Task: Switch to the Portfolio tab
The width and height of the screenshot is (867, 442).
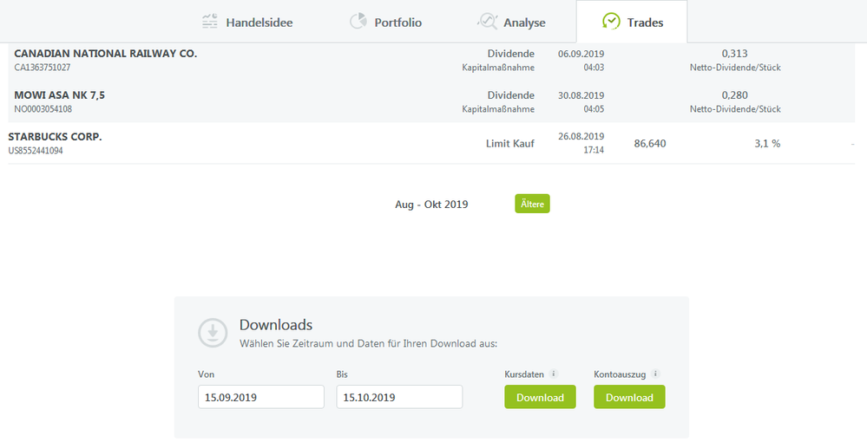Action: coord(397,23)
